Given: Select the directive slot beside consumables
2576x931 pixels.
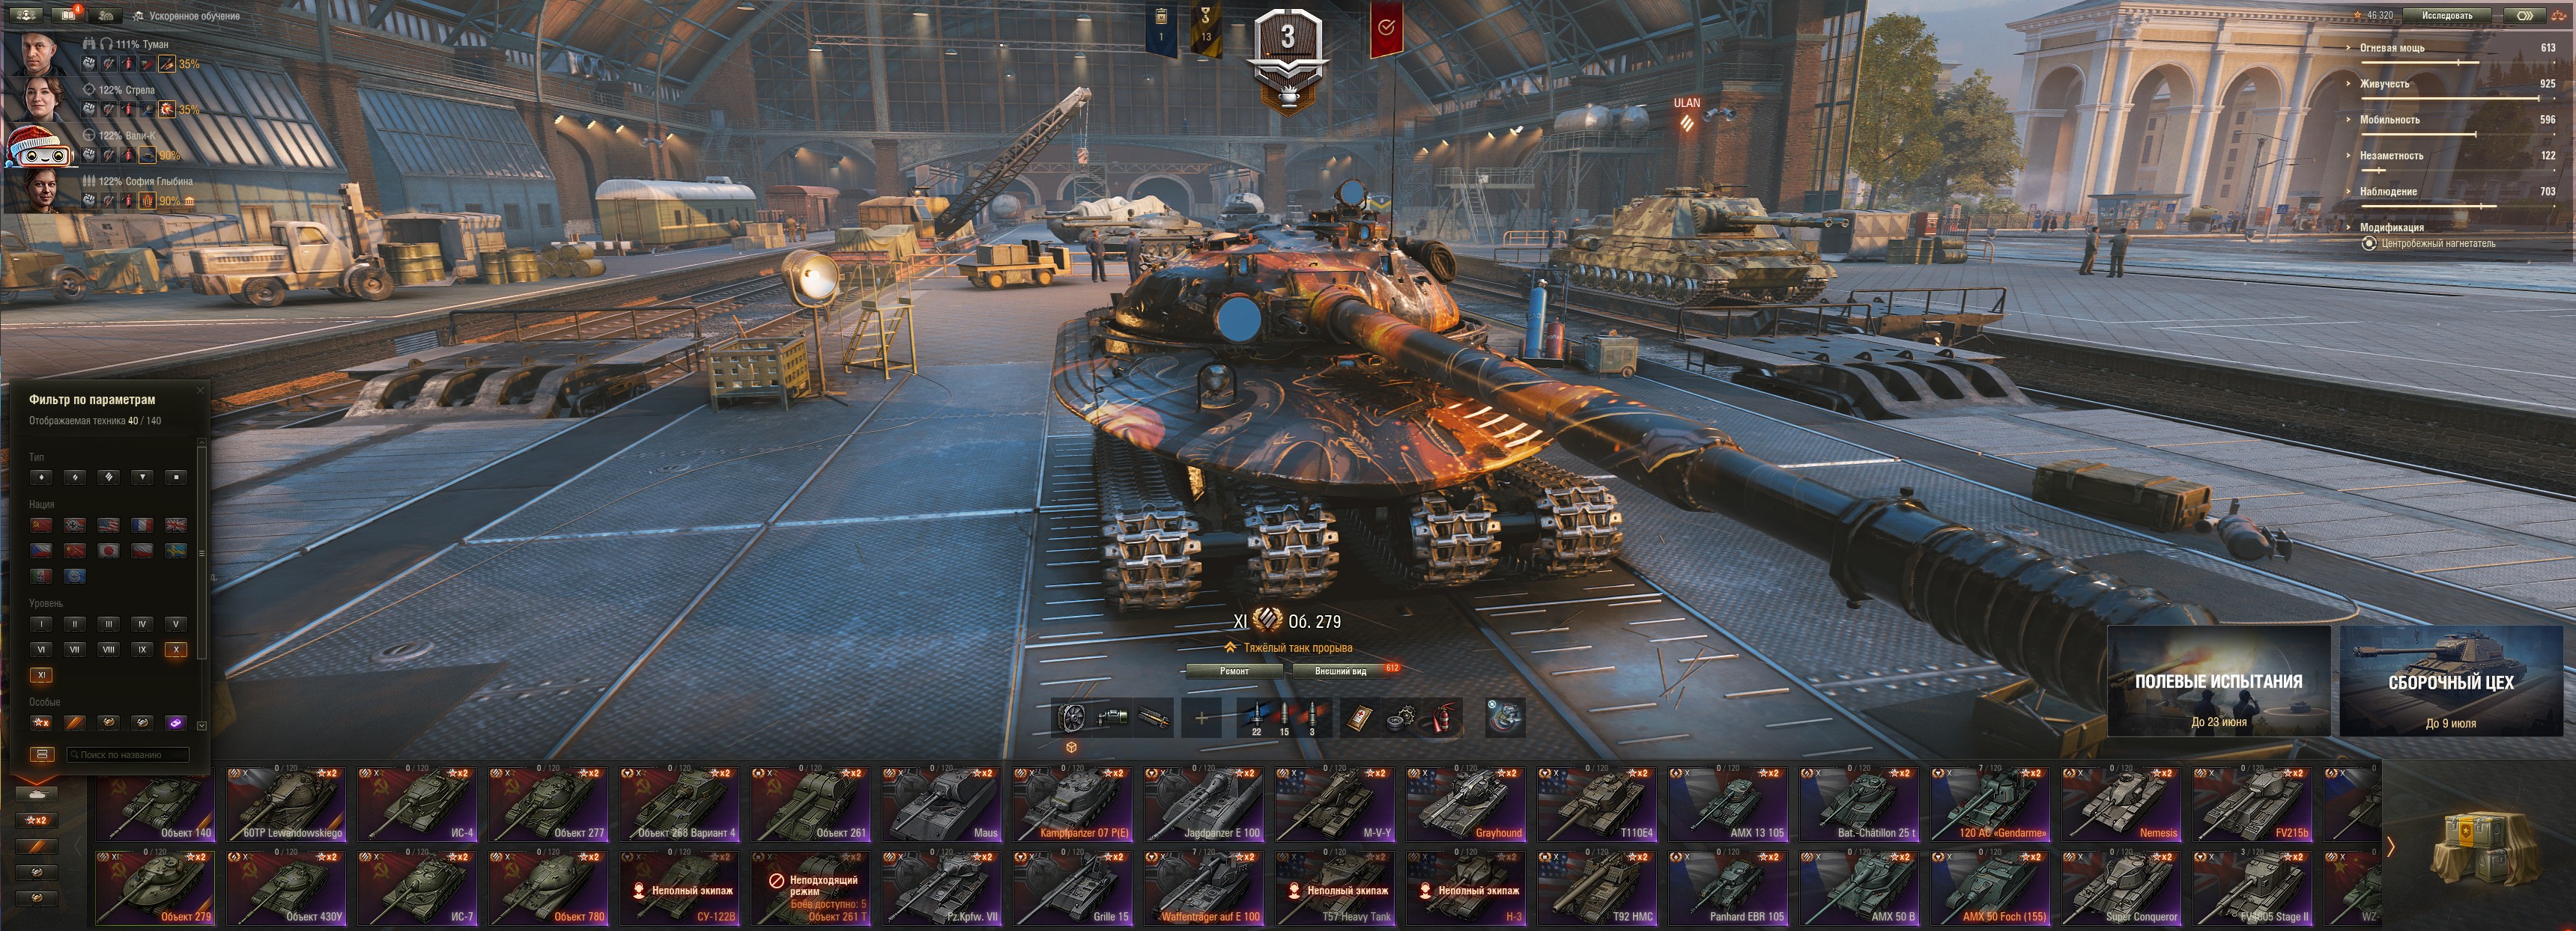Looking at the screenshot, I should click(x=1506, y=717).
